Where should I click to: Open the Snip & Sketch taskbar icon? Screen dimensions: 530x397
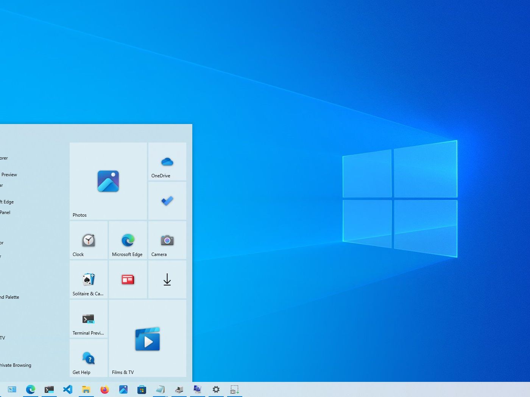click(235, 389)
